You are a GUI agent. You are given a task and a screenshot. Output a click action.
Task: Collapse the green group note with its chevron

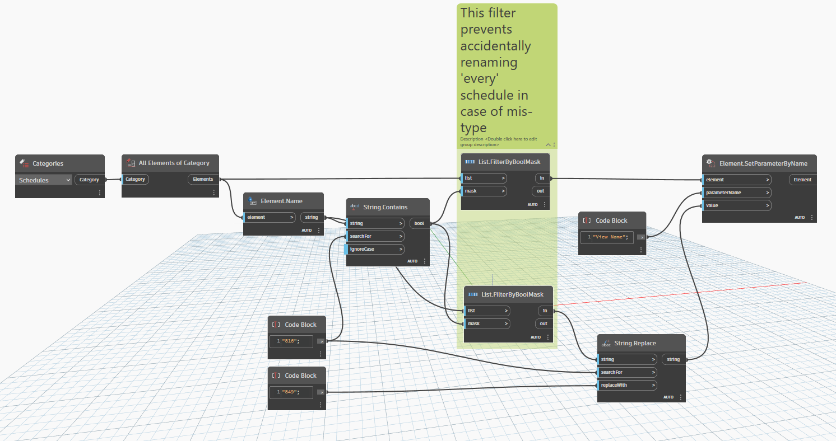point(548,144)
